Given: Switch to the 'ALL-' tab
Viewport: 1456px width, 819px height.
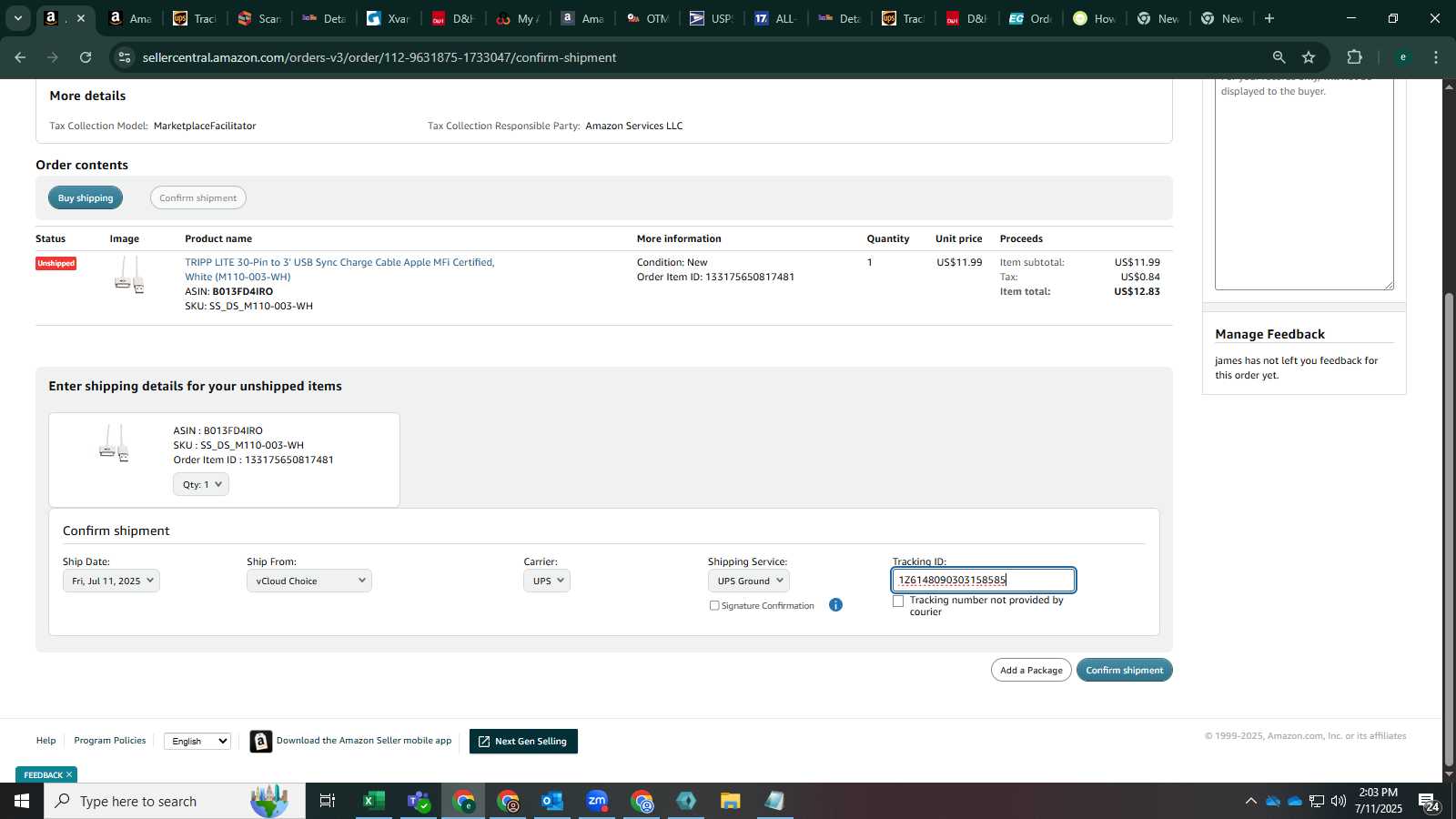Looking at the screenshot, I should (x=774, y=18).
